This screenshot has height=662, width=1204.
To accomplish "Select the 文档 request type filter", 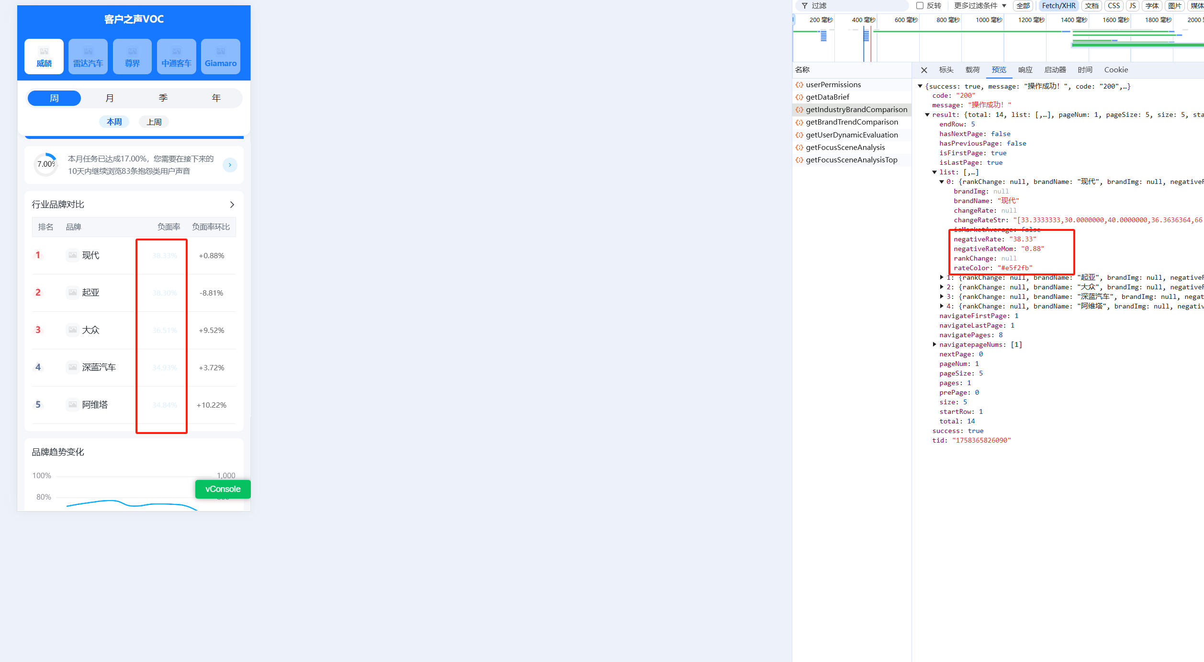I will 1091,6.
